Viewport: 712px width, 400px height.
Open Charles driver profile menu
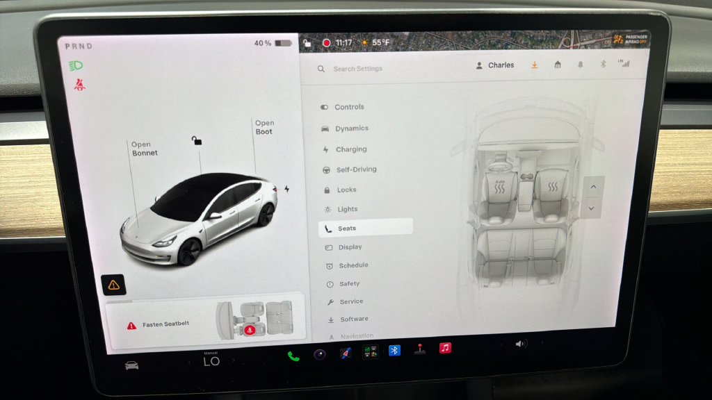[x=494, y=65]
